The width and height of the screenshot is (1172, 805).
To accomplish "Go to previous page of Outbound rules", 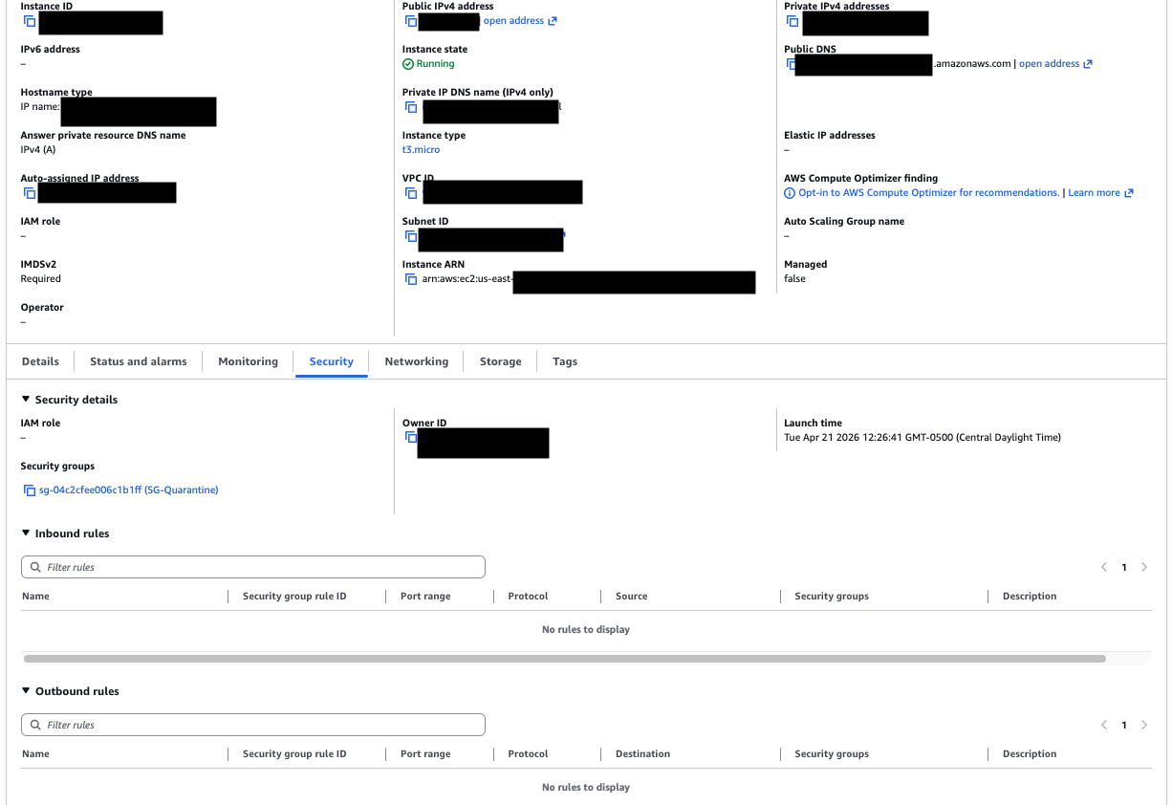I will [x=1104, y=725].
